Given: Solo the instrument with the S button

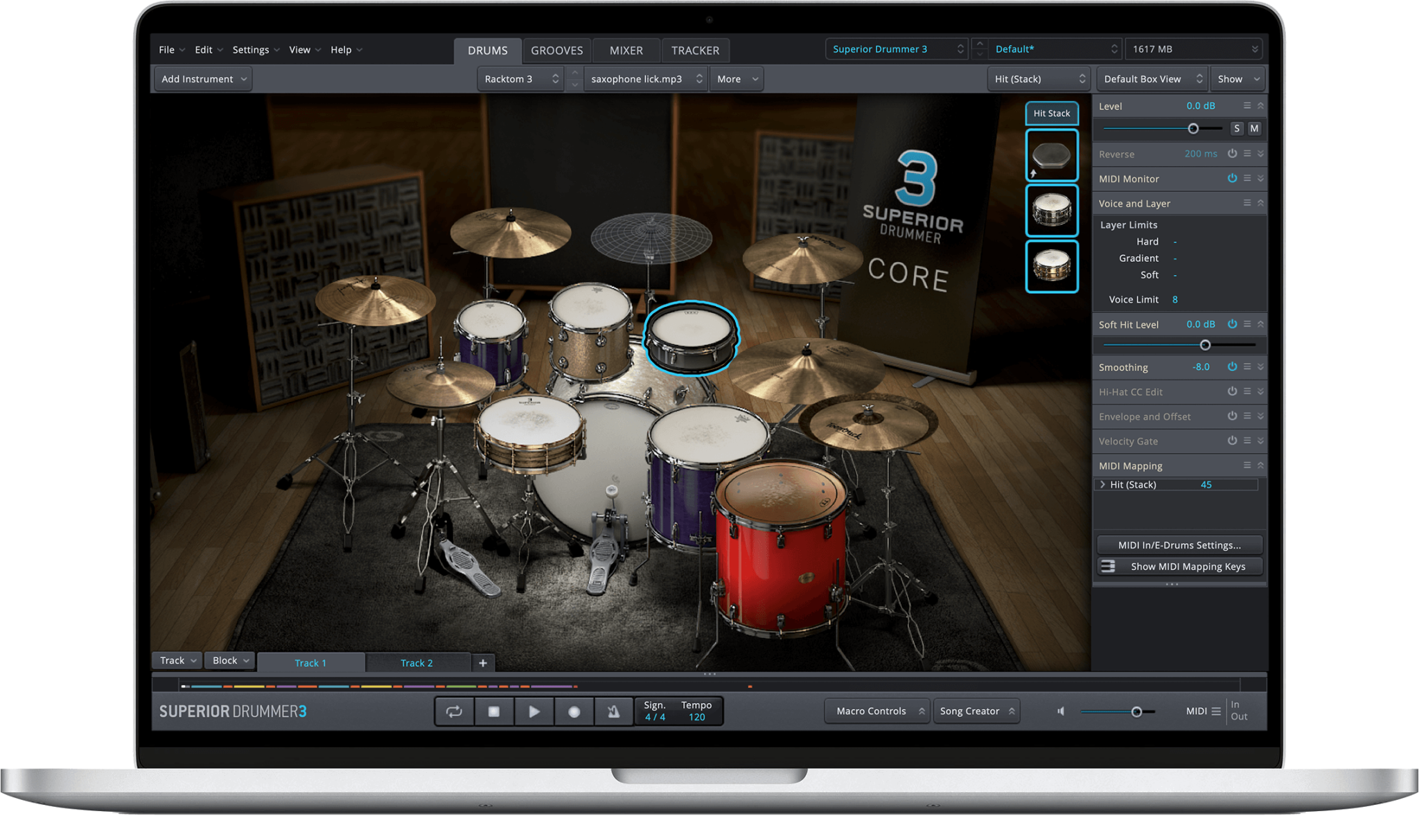Looking at the screenshot, I should pyautogui.click(x=1237, y=128).
